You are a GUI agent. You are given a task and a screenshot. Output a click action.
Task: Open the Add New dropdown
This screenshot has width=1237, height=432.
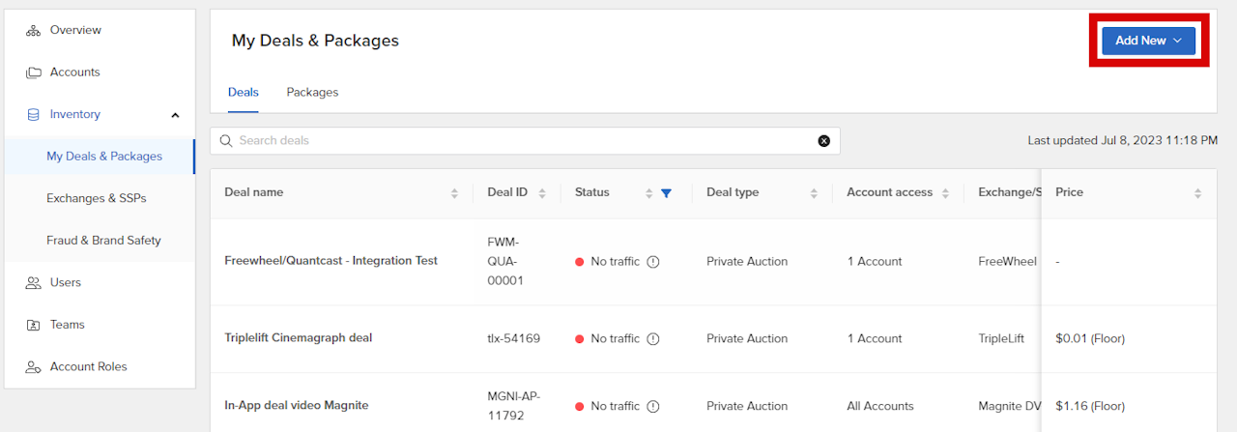[x=1148, y=41]
